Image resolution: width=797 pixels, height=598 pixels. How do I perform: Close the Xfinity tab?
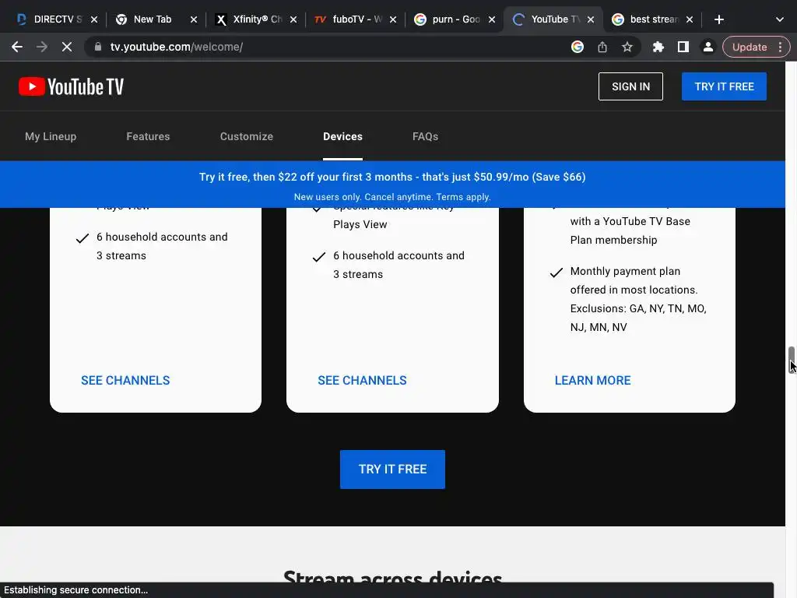(293, 19)
